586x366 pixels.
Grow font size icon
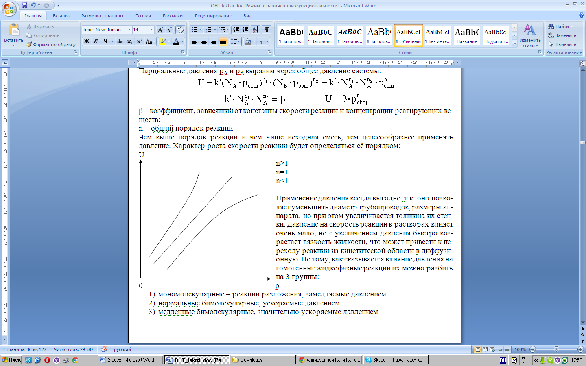click(160, 30)
